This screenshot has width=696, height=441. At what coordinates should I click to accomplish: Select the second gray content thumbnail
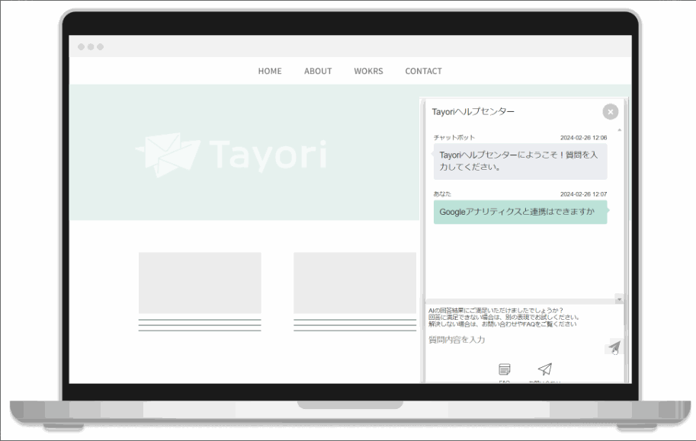click(354, 283)
